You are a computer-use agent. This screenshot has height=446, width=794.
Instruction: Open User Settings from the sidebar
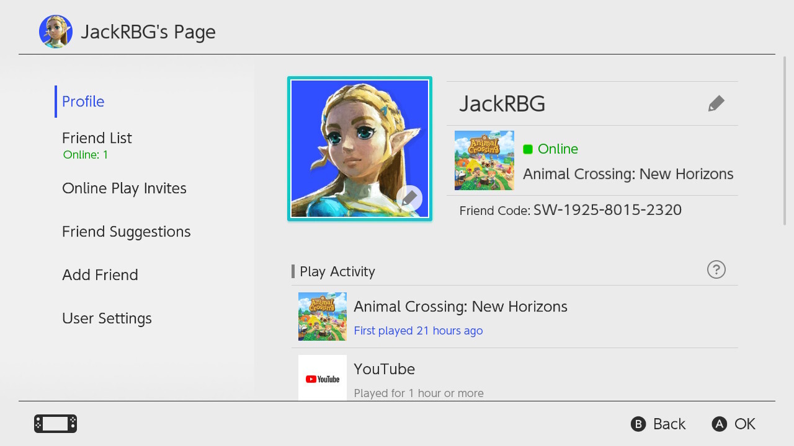click(107, 318)
